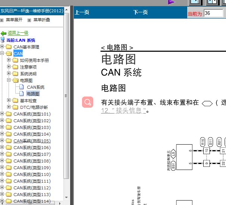Select CAN系统(类型103) tree item
The height and width of the screenshot is (205, 226).
(x=32, y=127)
